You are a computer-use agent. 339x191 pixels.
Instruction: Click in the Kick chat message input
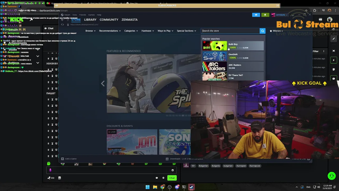tap(111, 170)
